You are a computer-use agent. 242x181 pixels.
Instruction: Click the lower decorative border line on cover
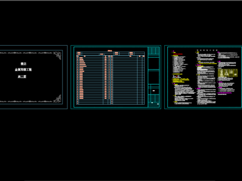26,101
